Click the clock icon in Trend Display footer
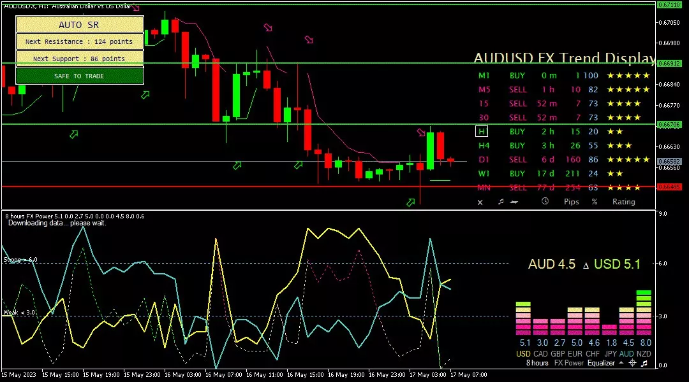The image size is (689, 382). [545, 201]
